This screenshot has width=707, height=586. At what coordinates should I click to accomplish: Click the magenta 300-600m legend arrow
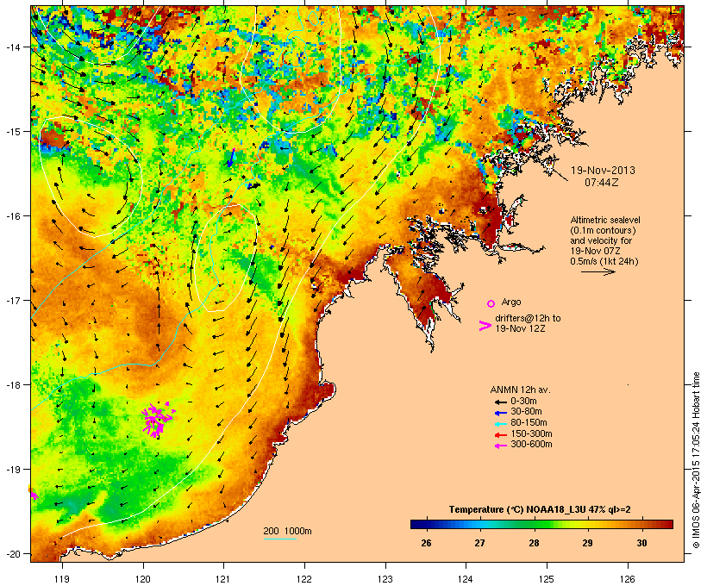coord(501,446)
